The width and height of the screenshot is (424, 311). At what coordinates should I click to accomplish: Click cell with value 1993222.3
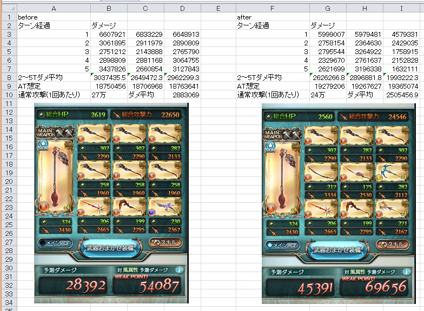tap(401, 77)
